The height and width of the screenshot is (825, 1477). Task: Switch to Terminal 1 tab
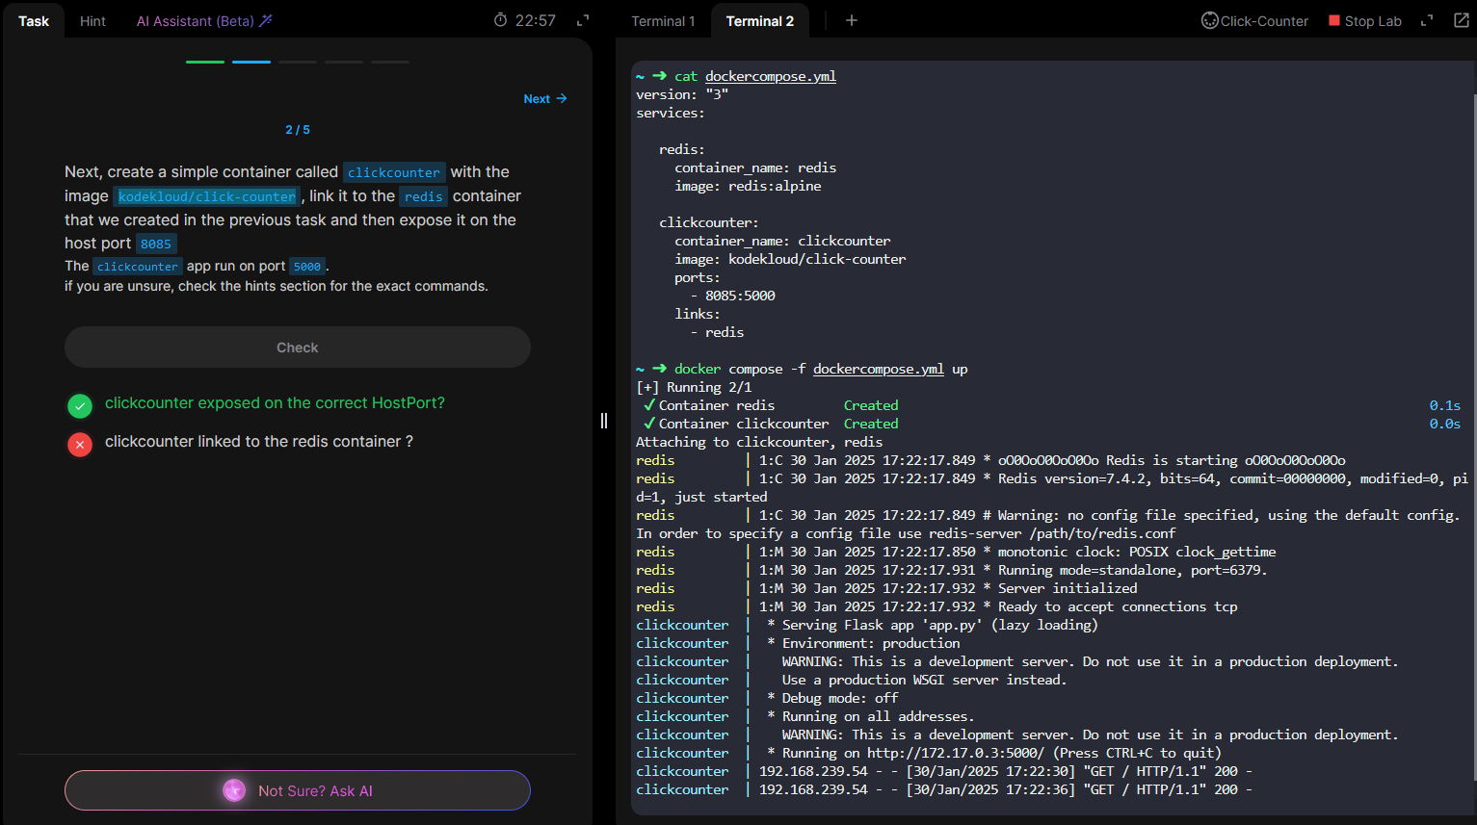(663, 21)
